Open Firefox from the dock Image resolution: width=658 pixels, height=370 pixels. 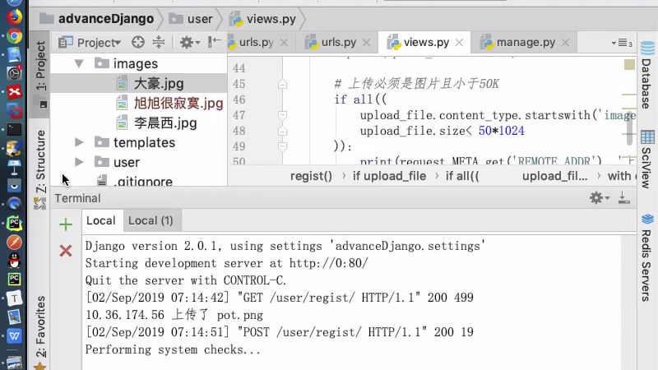click(14, 16)
